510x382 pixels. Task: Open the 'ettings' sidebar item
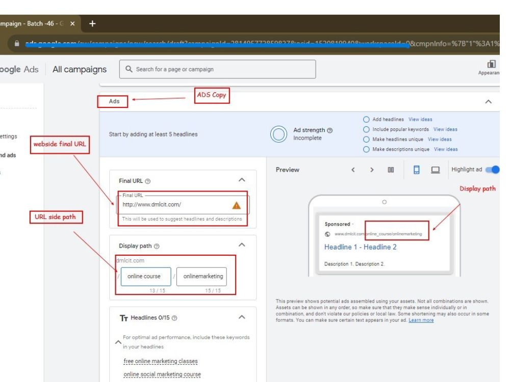9,137
